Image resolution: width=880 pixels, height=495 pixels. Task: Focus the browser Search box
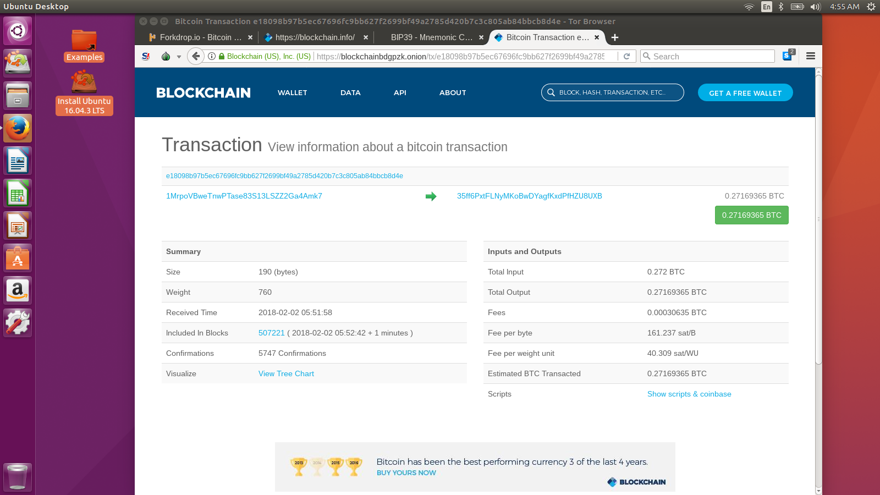707,56
